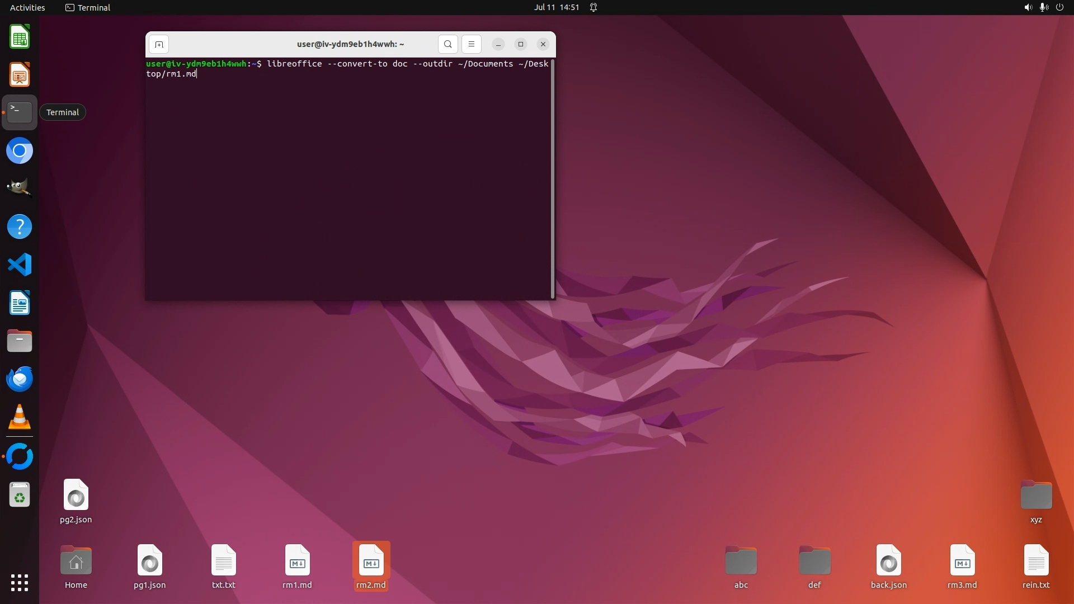This screenshot has width=1074, height=604.
Task: Click the volume icon in the top bar
Action: (x=1028, y=7)
